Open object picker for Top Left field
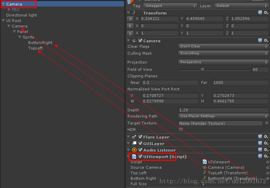Image resolution: width=270 pixels, height=188 pixels. (268, 173)
